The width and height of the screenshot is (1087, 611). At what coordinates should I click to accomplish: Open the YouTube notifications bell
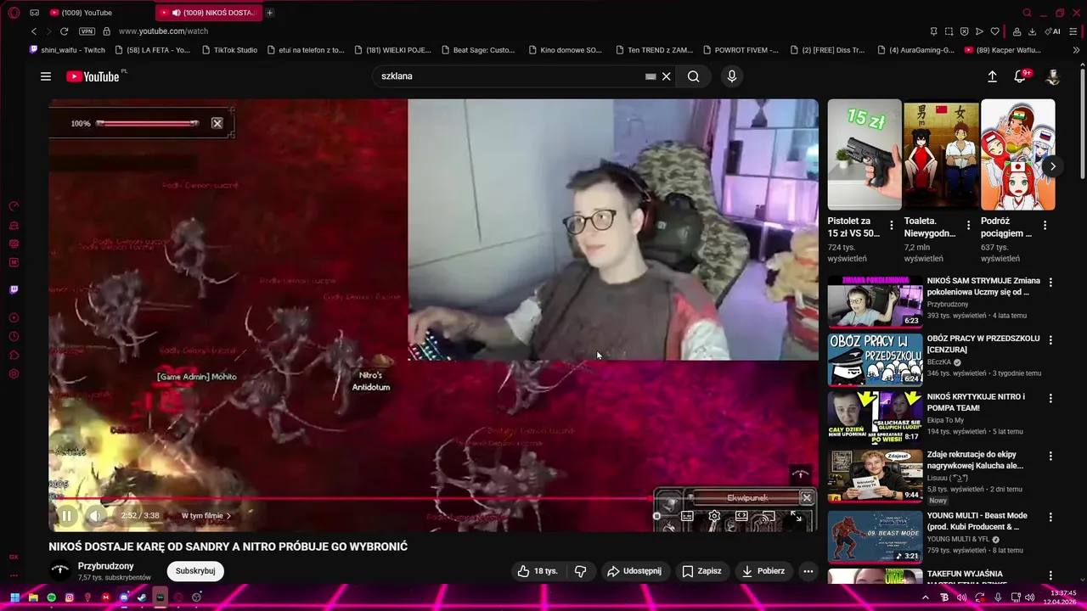tap(1021, 76)
